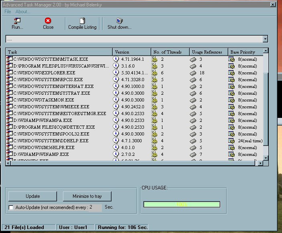Click the threads icon in the TASKMON.EXE row

pos(154,100)
